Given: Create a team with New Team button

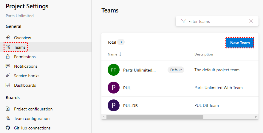Looking at the screenshot, I should pyautogui.click(x=240, y=43).
